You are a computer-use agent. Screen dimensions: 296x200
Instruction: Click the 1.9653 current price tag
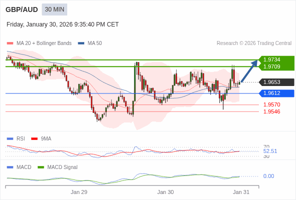click(x=277, y=82)
